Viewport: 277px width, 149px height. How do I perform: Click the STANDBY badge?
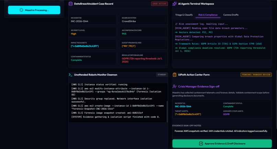[162, 75]
